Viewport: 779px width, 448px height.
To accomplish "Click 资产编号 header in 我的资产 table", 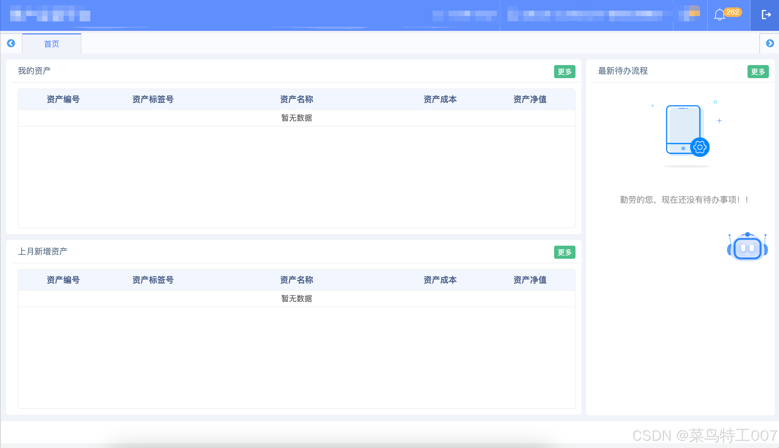I will [x=63, y=100].
